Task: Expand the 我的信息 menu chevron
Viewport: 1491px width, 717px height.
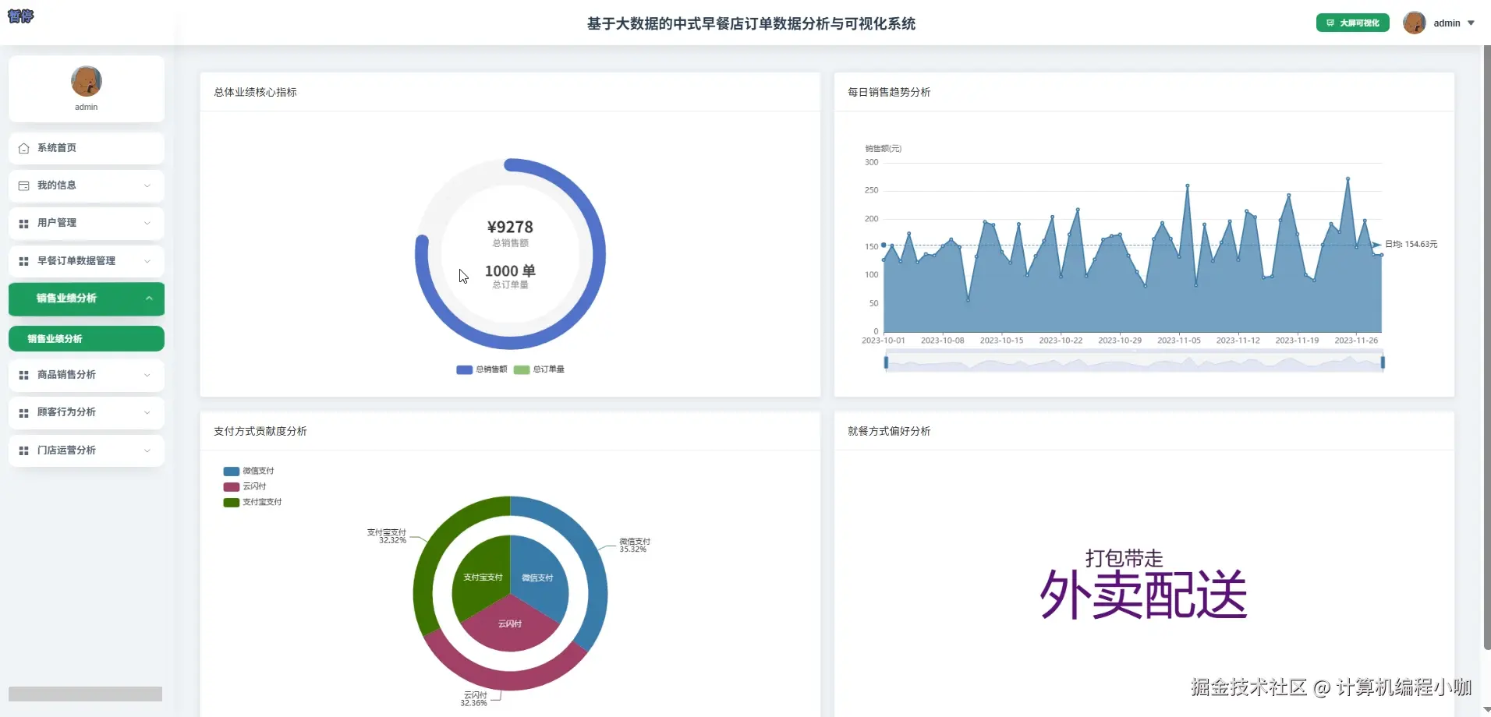Action: 147,185
